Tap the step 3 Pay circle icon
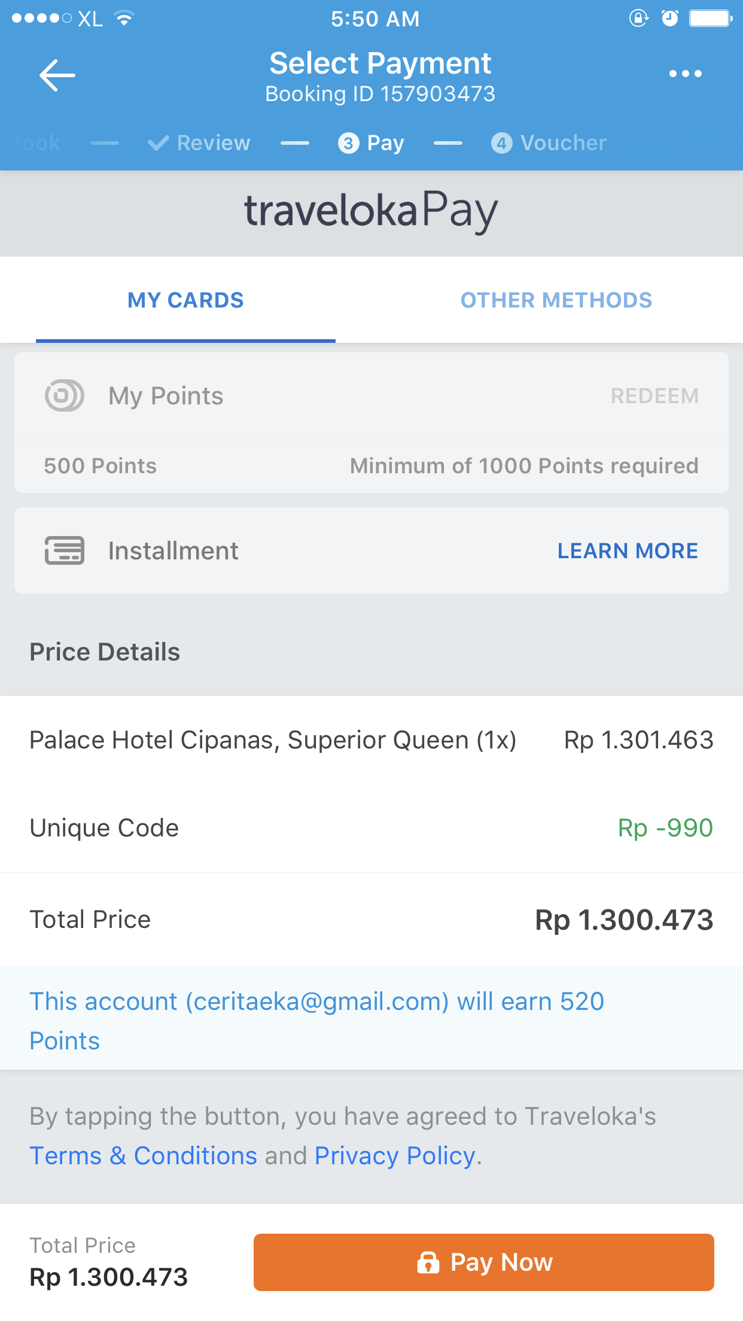 [348, 143]
